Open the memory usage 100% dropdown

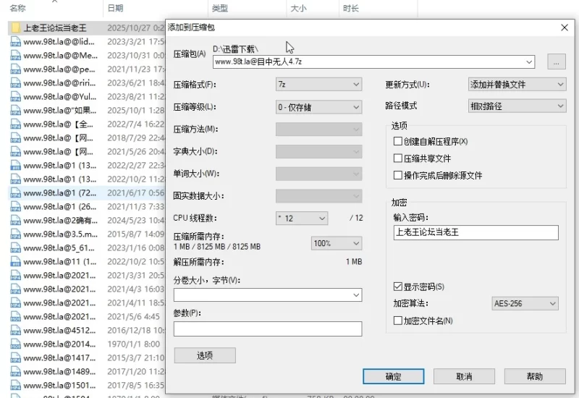[x=337, y=243]
